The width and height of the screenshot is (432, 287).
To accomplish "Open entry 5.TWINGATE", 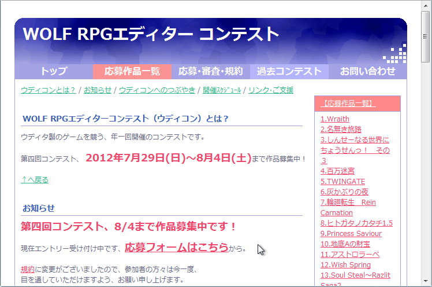I will point(342,182).
